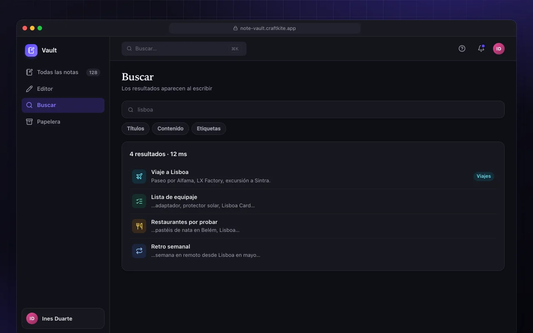
Task: Open help via question mark icon
Action: pyautogui.click(x=462, y=49)
